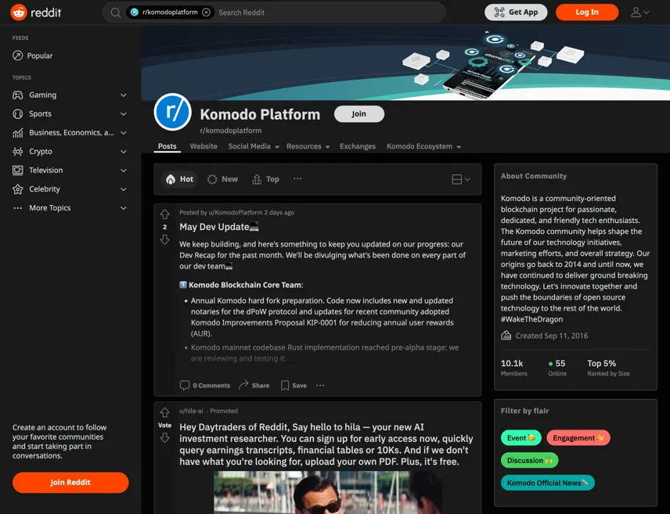
Task: Expand the Crypto topic
Action: [124, 151]
